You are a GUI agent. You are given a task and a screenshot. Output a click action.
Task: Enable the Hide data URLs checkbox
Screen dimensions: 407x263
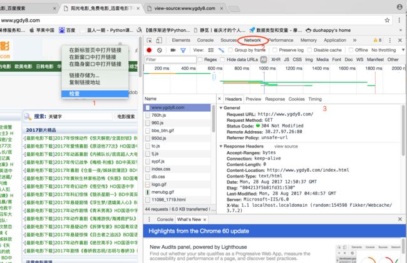(x=222, y=59)
